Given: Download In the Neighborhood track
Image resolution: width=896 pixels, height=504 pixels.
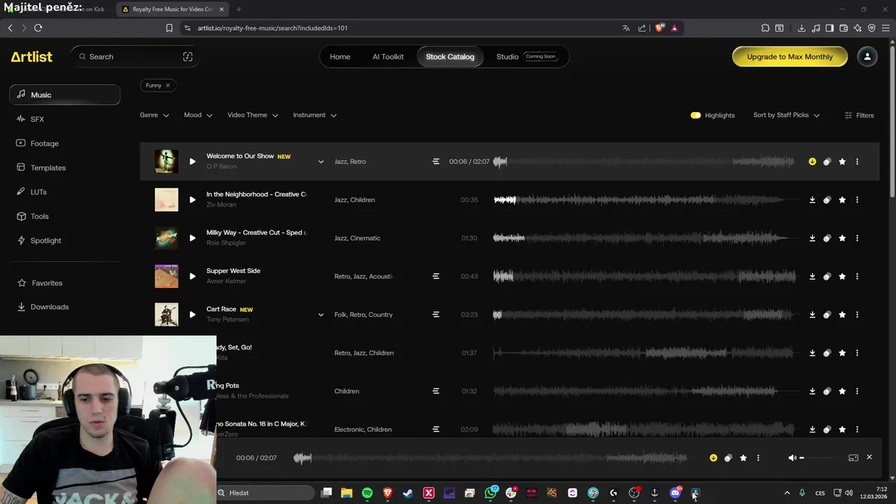Looking at the screenshot, I should [x=812, y=200].
